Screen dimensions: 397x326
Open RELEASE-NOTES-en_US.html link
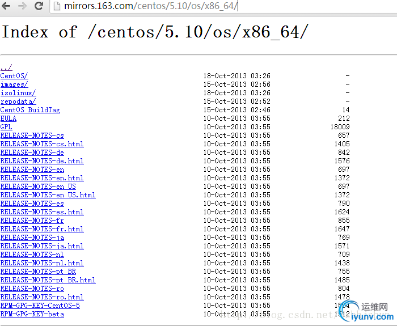click(48, 195)
